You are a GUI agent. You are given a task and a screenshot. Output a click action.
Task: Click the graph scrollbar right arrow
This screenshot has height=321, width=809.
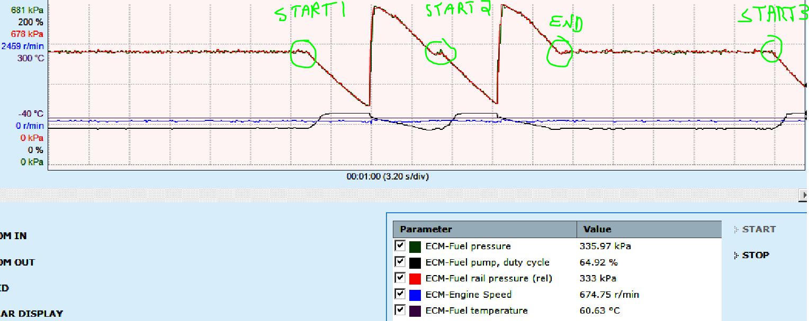(x=804, y=195)
